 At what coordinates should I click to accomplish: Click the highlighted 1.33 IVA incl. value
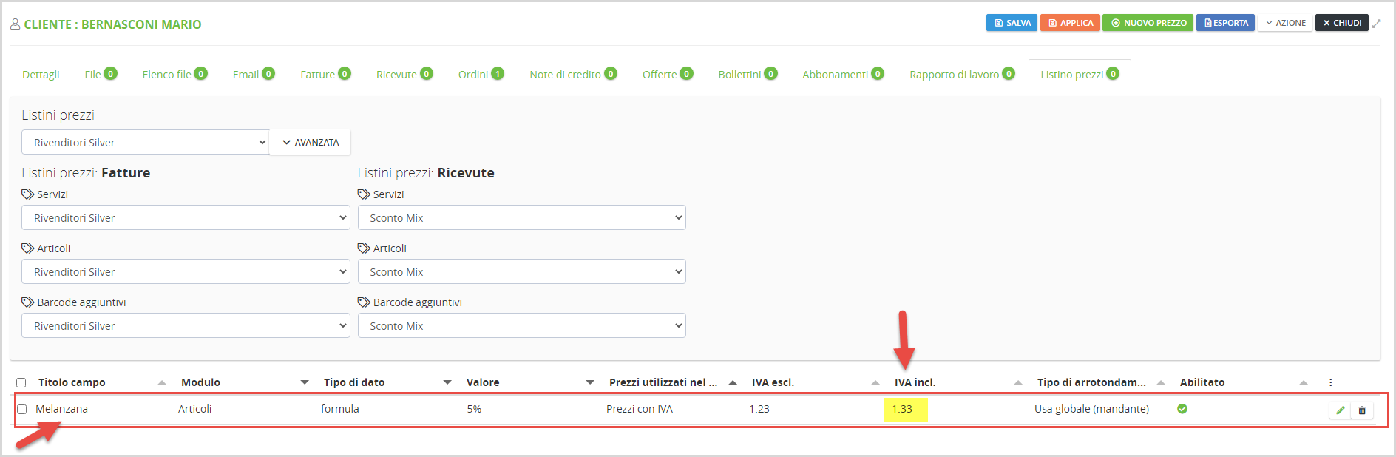point(902,409)
